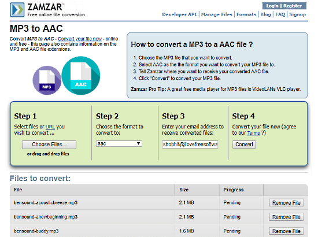This screenshot has height=237, width=318.
Task: Click the 'Zamzar Pro Tip' text line
Action: click(216, 89)
